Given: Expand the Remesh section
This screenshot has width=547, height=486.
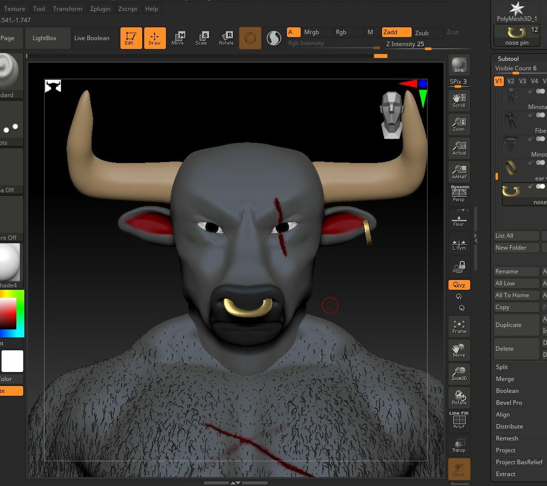Looking at the screenshot, I should (x=507, y=438).
